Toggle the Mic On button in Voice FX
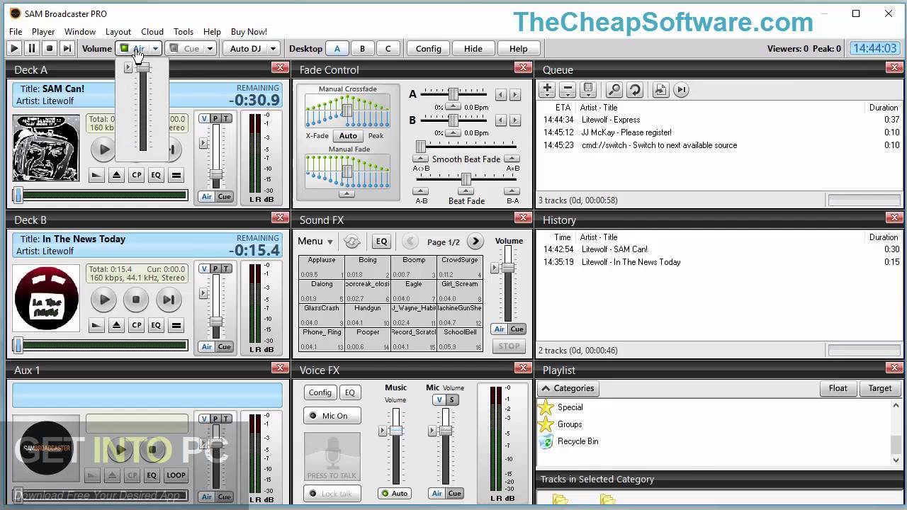The image size is (907, 510). pyautogui.click(x=332, y=416)
